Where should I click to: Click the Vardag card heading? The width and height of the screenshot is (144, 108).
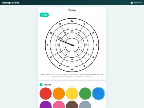pos(72,10)
